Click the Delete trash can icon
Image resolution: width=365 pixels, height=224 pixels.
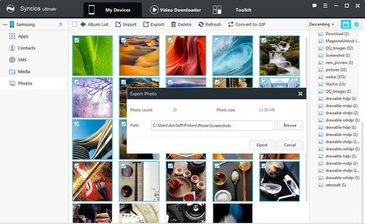pos(173,24)
